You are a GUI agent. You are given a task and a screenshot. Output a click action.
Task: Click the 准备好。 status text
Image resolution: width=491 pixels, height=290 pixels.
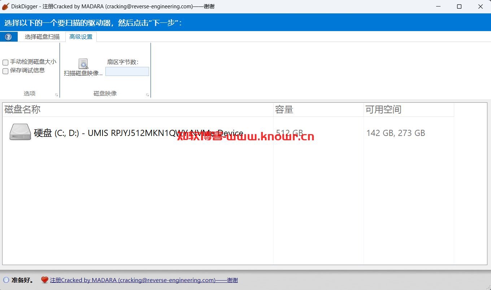pos(22,280)
